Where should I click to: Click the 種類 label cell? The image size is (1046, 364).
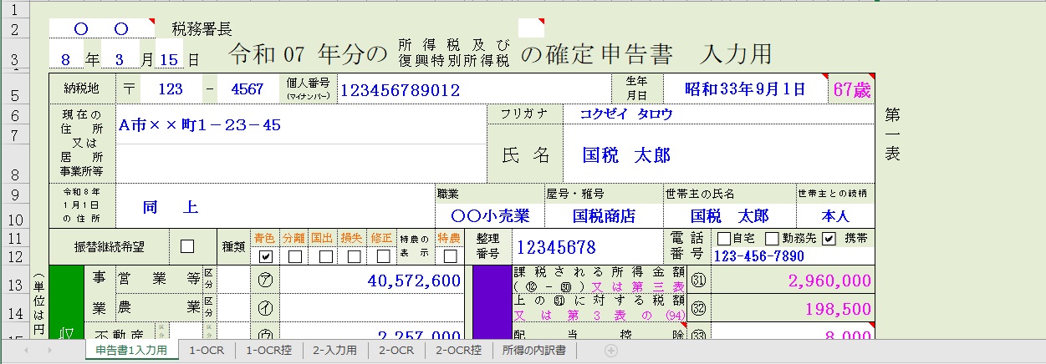(233, 247)
